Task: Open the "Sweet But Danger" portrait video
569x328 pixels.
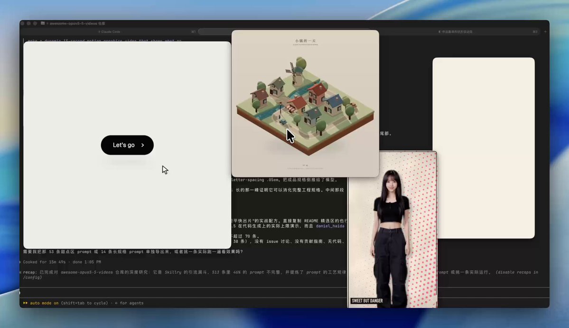Action: [392, 229]
